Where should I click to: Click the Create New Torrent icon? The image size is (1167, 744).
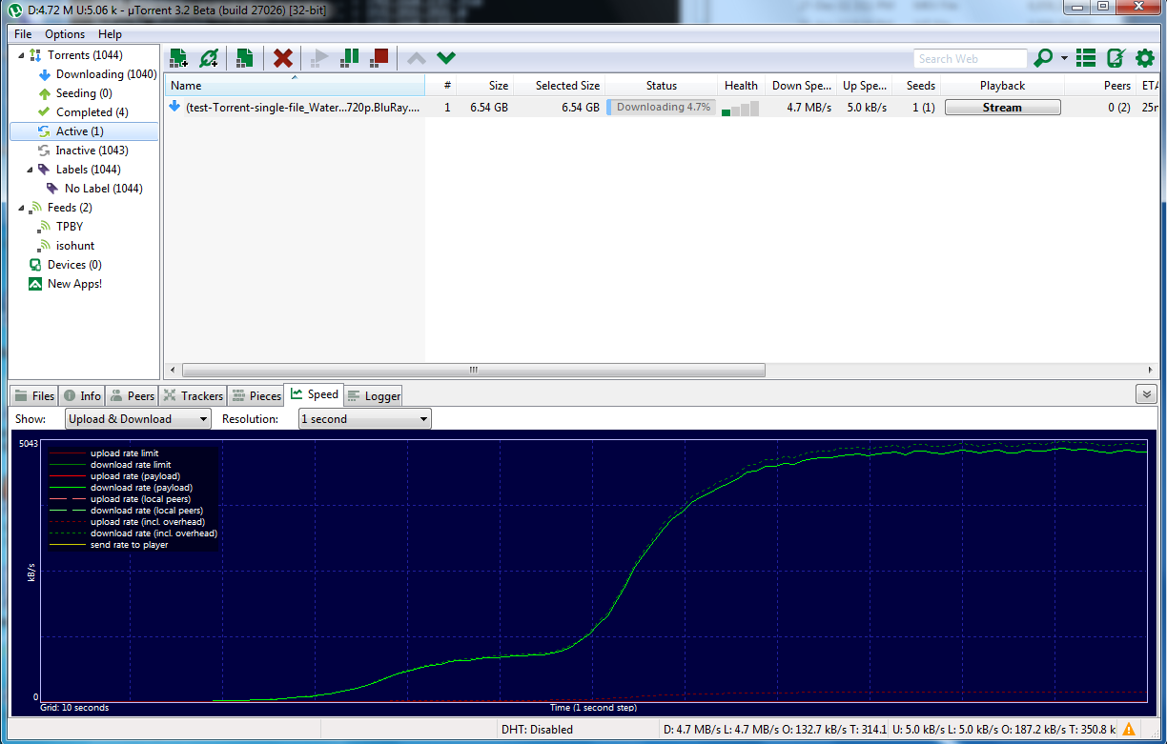coord(245,58)
